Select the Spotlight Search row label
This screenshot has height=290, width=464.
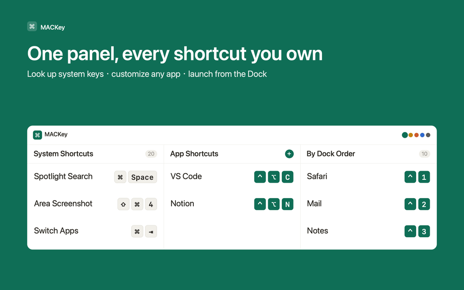63,176
